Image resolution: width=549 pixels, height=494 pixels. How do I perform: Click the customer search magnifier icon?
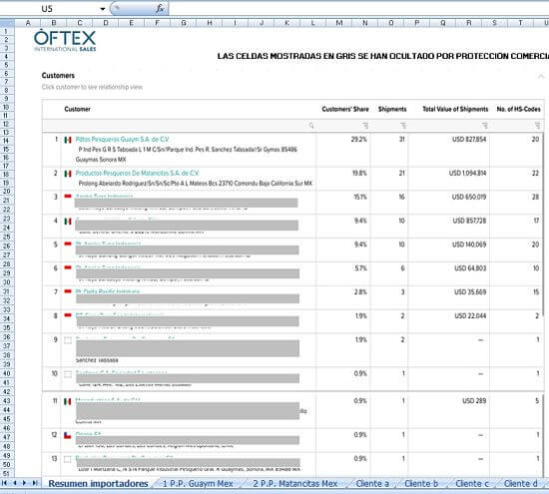(310, 126)
